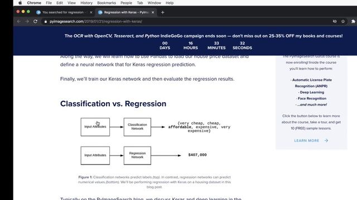Viewport: 357px width, 200px height.
Task: Open the Edit menu
Action: (x=60, y=3)
